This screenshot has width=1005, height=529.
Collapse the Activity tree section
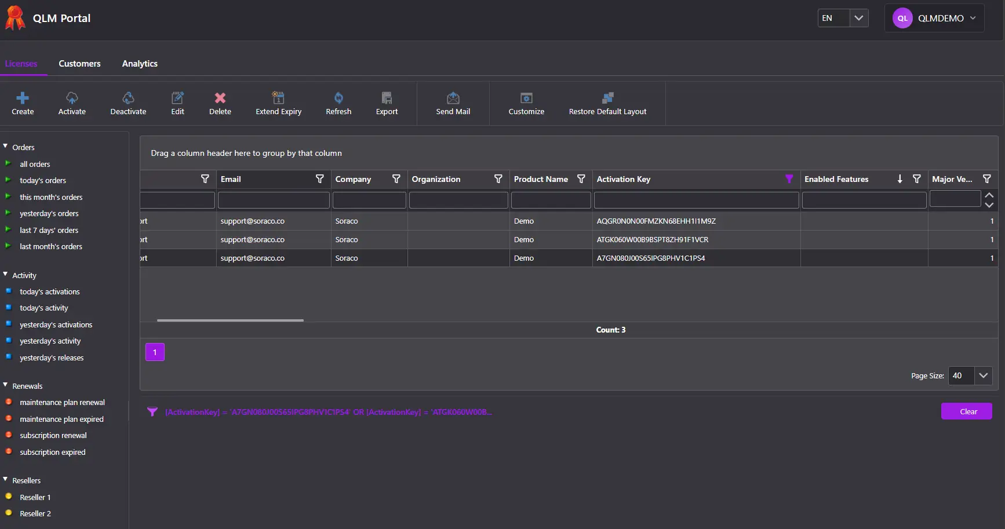coord(5,275)
